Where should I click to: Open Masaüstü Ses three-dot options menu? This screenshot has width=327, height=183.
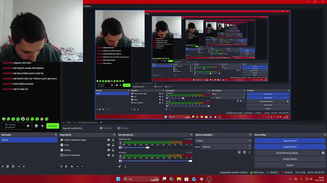pos(120,143)
